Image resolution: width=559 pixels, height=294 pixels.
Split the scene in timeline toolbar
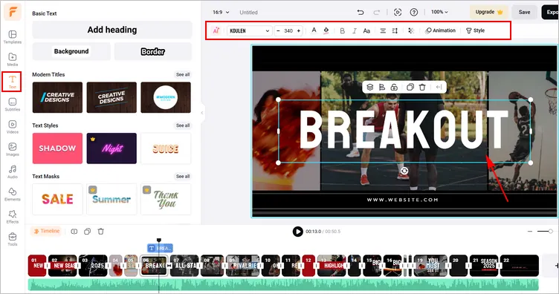74,232
